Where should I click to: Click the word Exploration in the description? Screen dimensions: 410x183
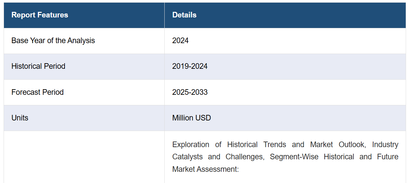tap(191, 144)
